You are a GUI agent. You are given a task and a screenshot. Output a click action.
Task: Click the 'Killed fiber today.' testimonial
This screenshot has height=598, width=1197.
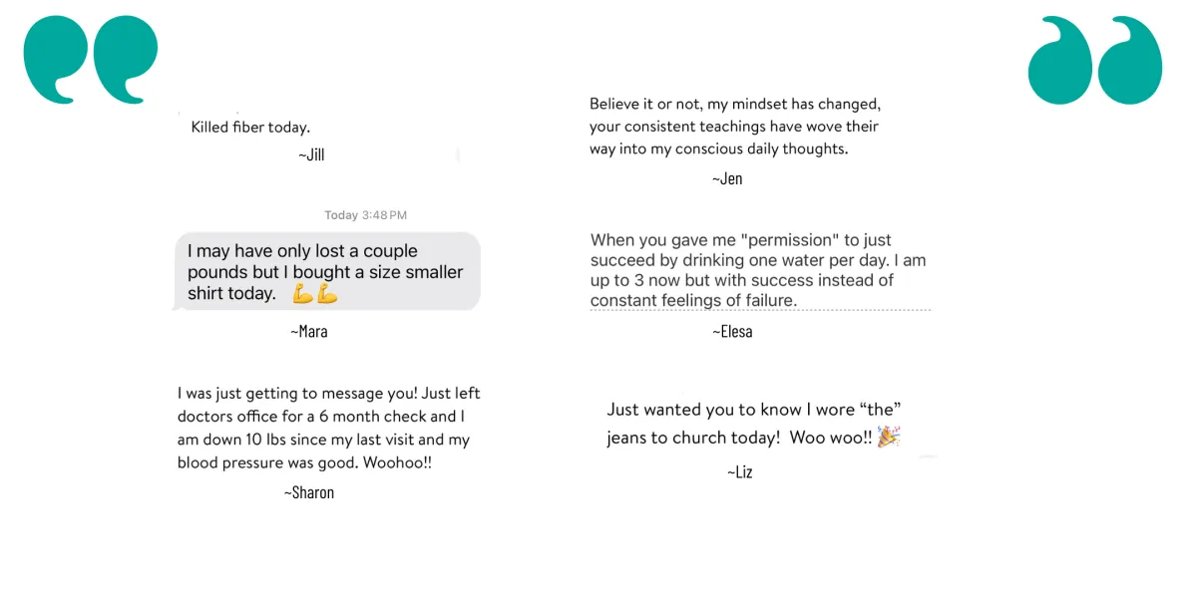pyautogui.click(x=250, y=128)
